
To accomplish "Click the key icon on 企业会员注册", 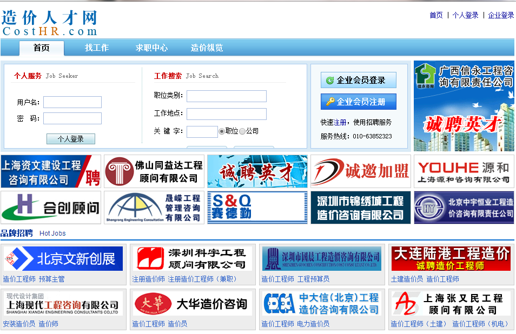I will coord(330,102).
